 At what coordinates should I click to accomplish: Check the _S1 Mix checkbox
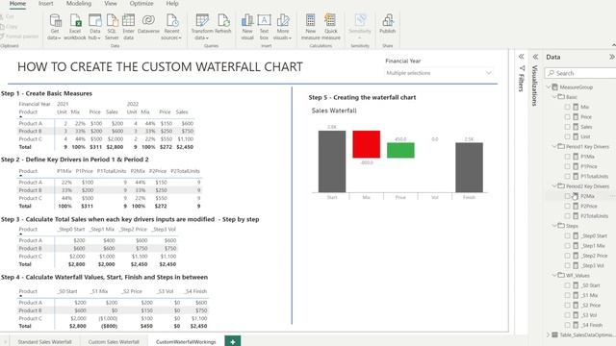(567, 295)
